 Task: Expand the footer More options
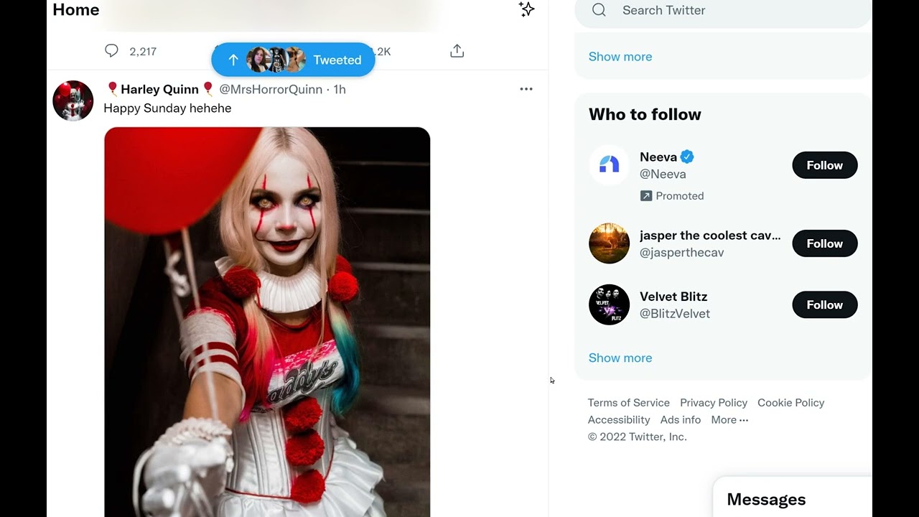729,420
